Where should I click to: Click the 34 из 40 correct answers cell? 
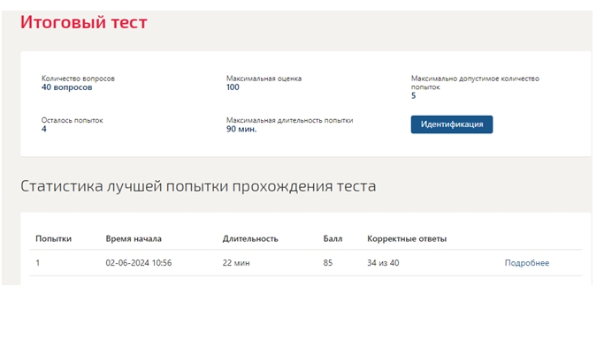(383, 263)
